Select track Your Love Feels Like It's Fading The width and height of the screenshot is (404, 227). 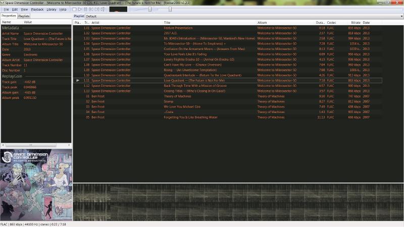(x=228, y=54)
